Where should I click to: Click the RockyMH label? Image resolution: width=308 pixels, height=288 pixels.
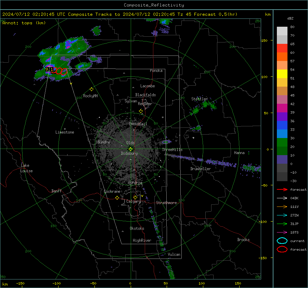coord(90,96)
